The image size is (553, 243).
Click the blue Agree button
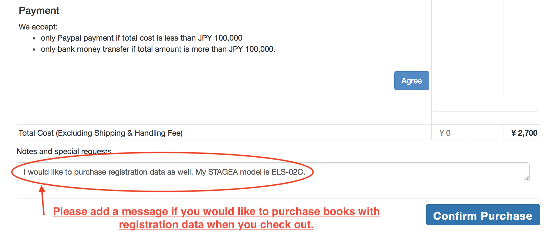[411, 81]
